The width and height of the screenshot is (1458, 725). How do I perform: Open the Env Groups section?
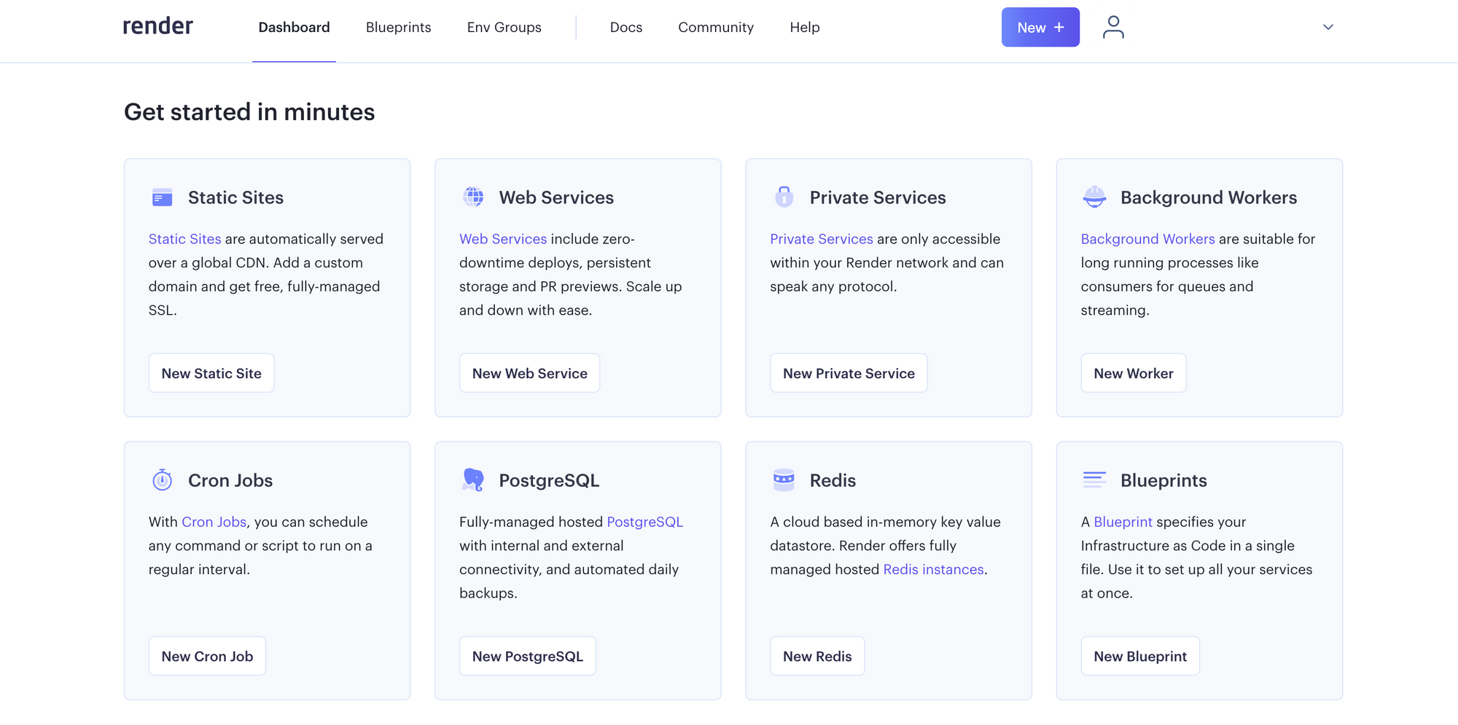[504, 27]
